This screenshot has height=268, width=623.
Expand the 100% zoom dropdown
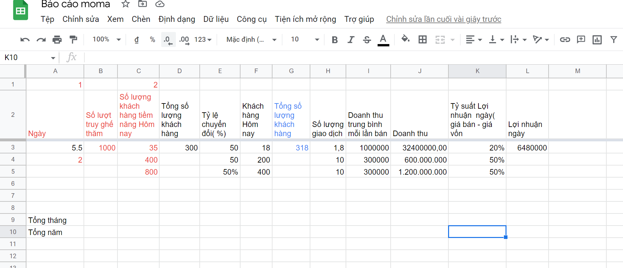coord(106,39)
